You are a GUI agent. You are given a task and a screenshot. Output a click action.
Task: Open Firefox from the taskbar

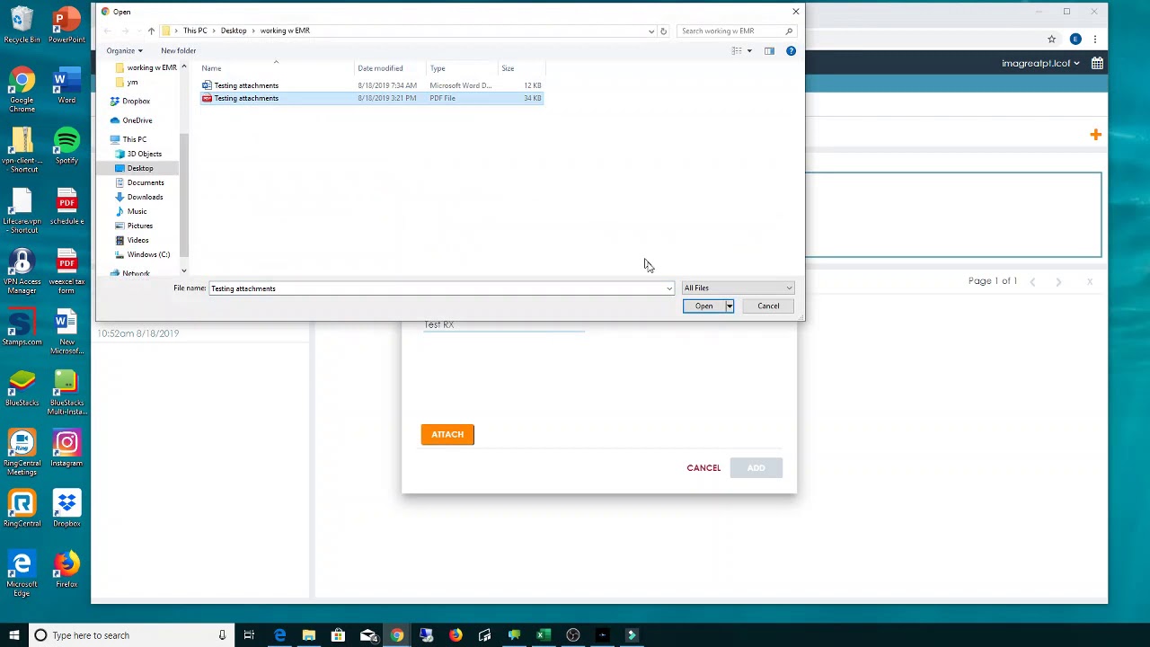click(x=456, y=635)
